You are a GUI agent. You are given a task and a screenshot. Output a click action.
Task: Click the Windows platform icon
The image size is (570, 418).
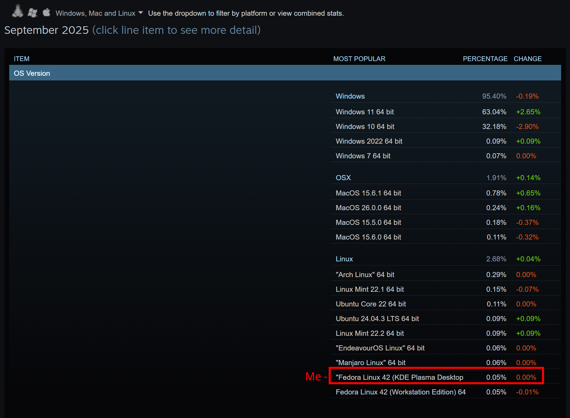coord(32,13)
